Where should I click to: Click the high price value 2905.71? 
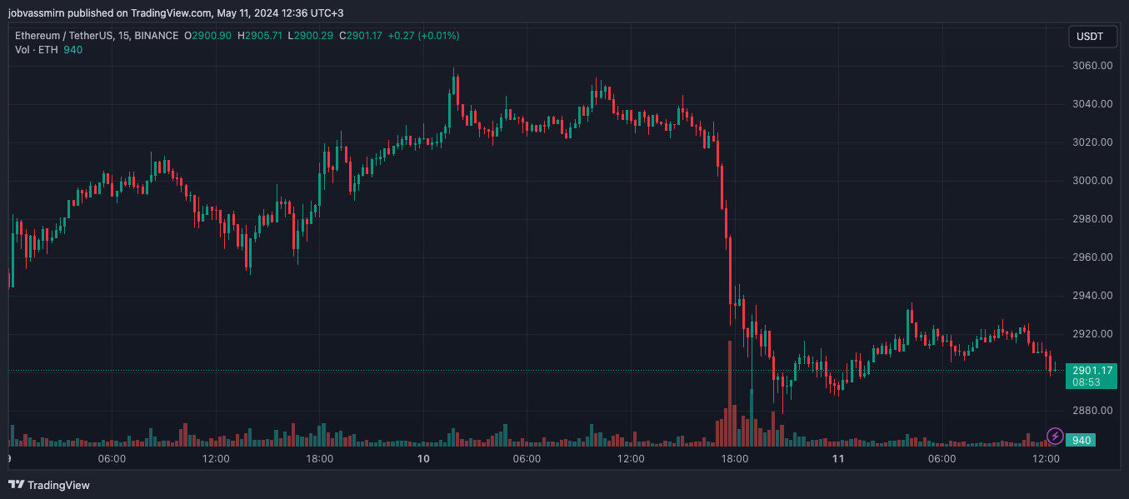(x=264, y=36)
